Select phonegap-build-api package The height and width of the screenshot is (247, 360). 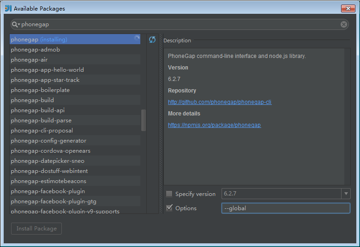click(x=75, y=110)
